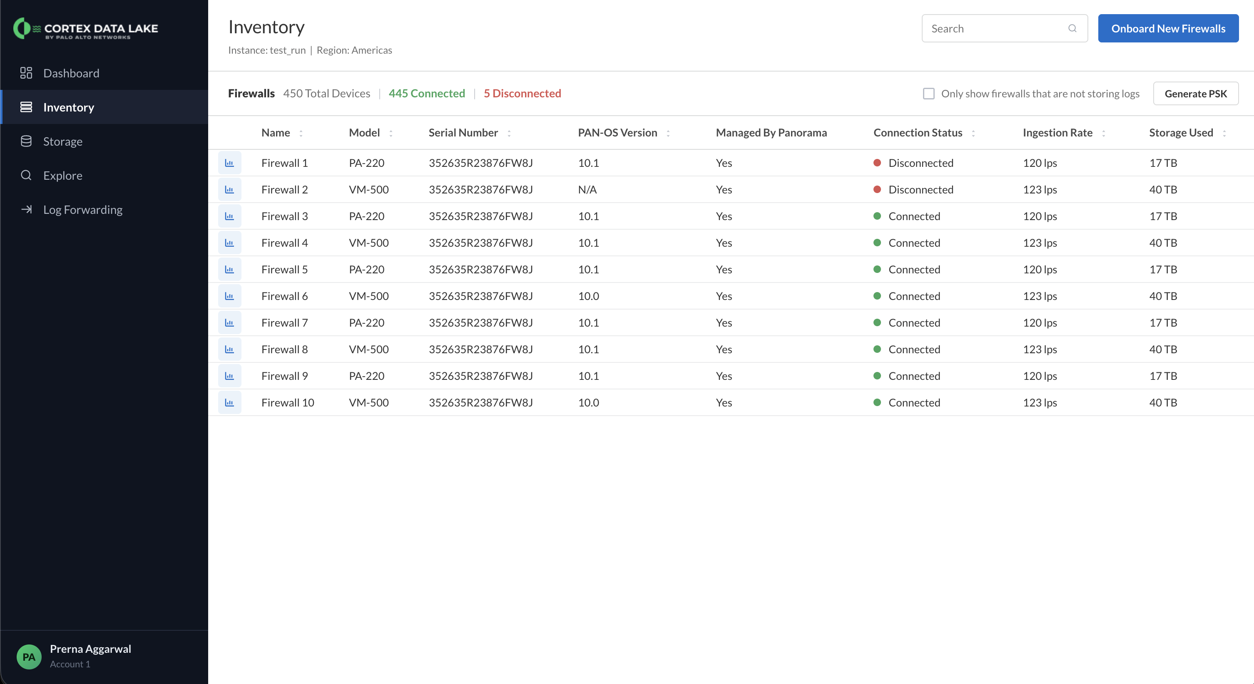Click Firewall 2 Disconnected status

click(x=913, y=190)
